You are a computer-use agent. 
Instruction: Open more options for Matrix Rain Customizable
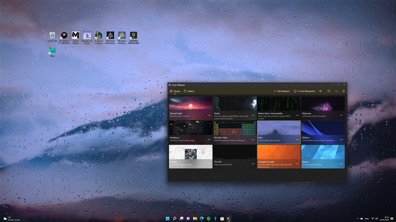297,115
